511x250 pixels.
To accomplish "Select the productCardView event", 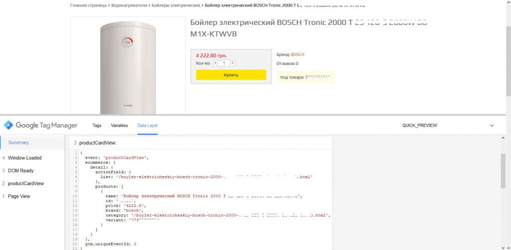I will coord(26,184).
